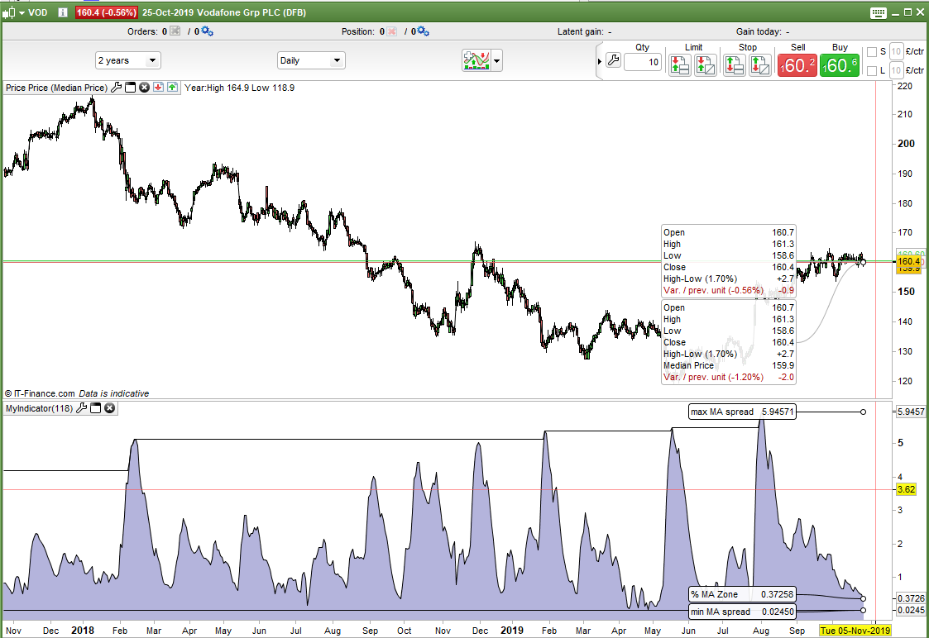The height and width of the screenshot is (638, 929).
Task: Click the L value field showing 10
Action: pos(896,70)
